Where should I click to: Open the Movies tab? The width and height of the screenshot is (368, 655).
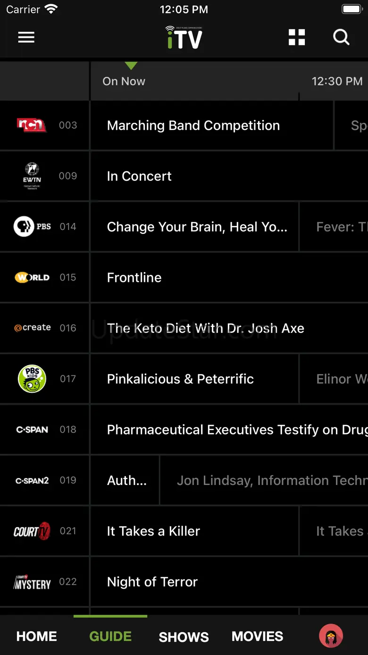(257, 636)
